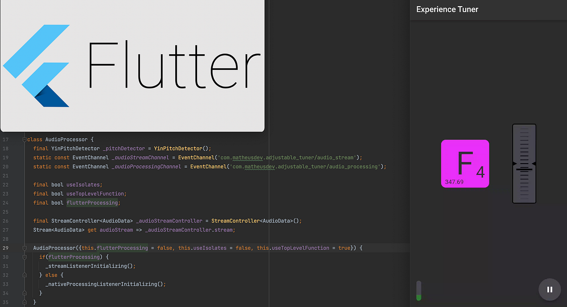
Task: Select the highlighted flutterProcessing field name
Action: point(93,202)
